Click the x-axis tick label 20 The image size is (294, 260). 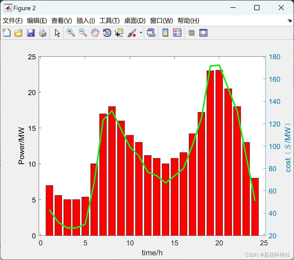[x=219, y=243]
